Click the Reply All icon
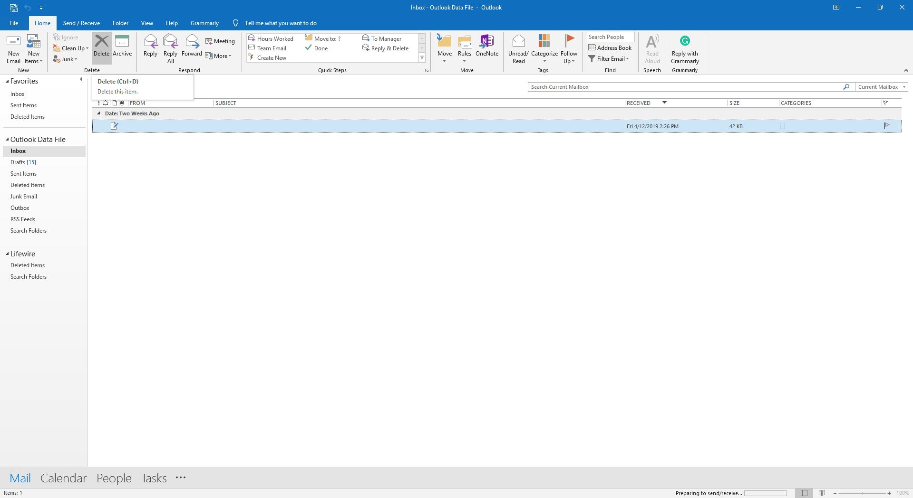This screenshot has width=913, height=498. coord(170,49)
